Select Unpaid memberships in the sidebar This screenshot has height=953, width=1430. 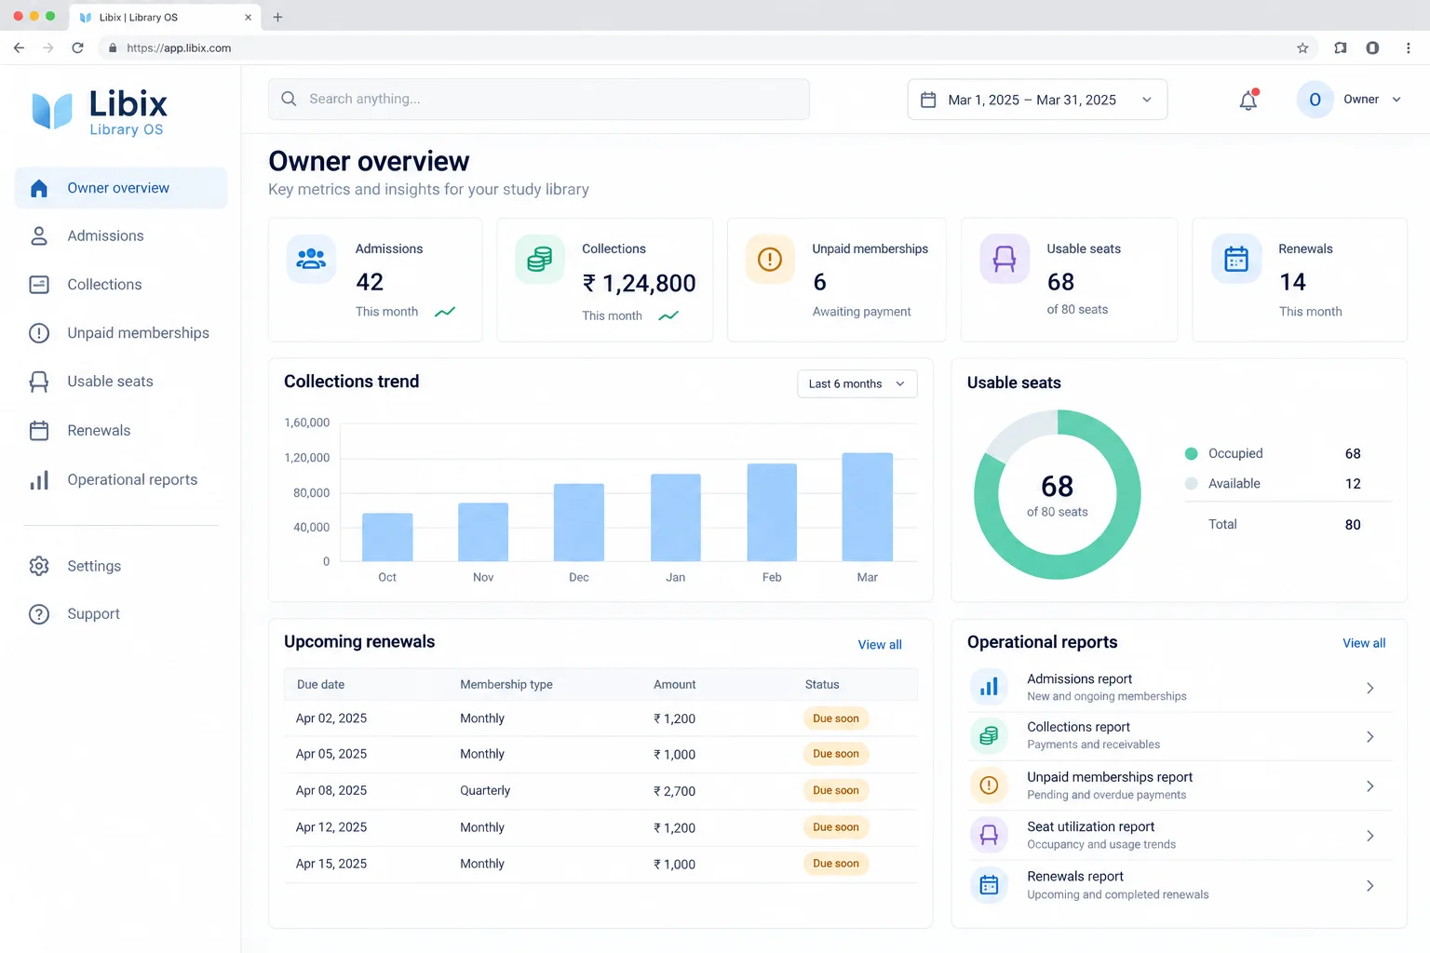(121, 333)
